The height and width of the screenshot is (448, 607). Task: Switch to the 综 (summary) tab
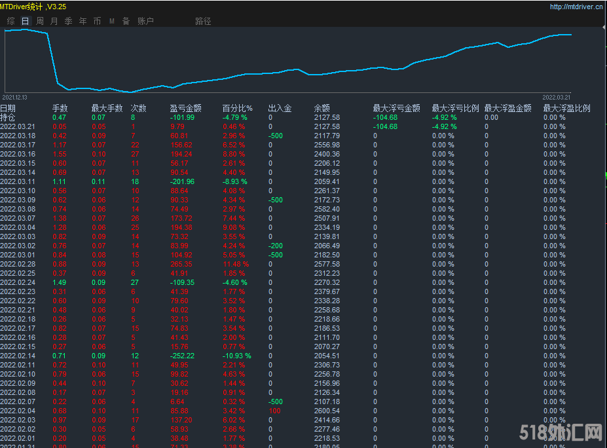(11, 21)
